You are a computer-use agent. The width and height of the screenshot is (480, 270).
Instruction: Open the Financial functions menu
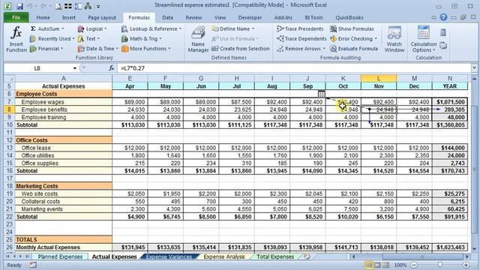point(46,49)
